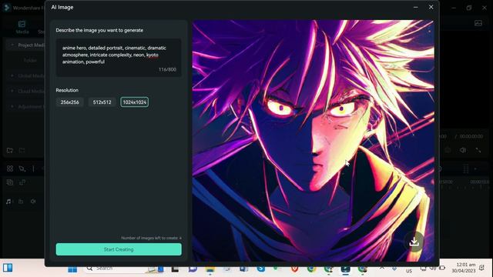Click the '116/800' character counter
The width and height of the screenshot is (493, 277).
(x=167, y=69)
